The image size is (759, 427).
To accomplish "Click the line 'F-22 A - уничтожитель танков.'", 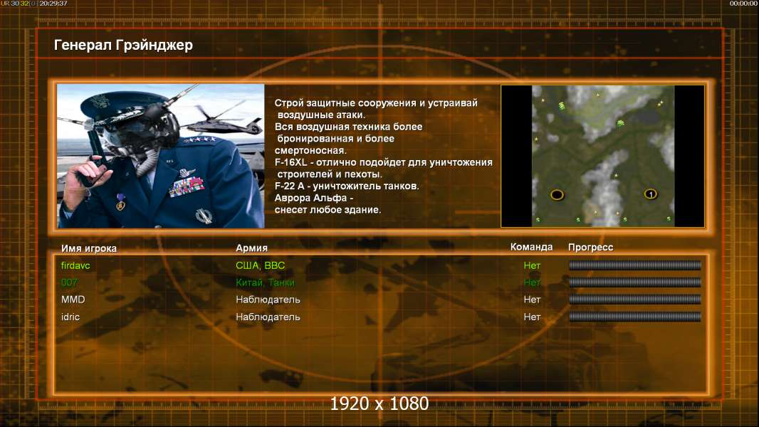I will [x=347, y=186].
